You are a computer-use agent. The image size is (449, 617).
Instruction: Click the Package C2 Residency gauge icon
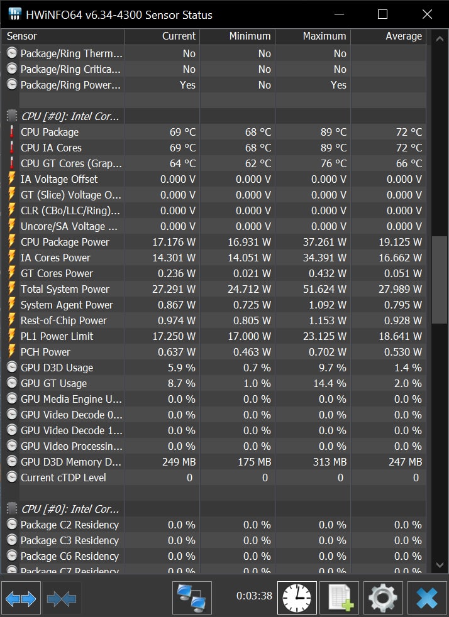12,524
